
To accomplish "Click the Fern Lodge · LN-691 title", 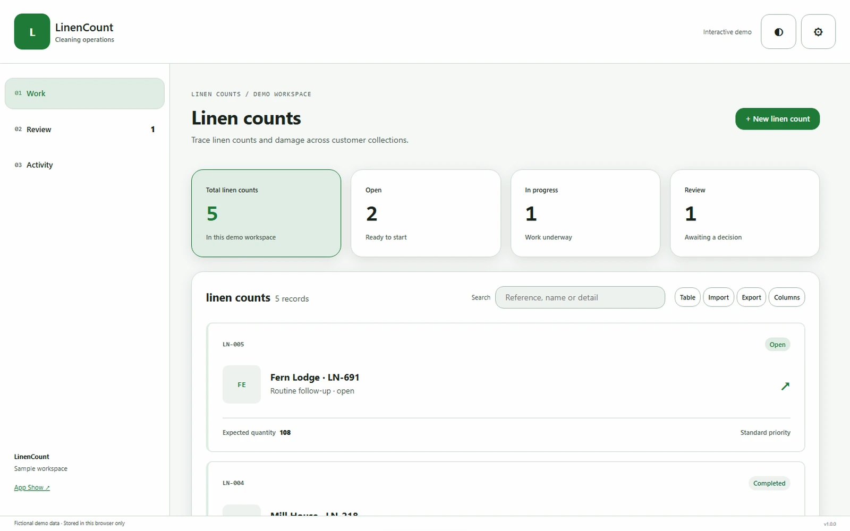I will (314, 378).
